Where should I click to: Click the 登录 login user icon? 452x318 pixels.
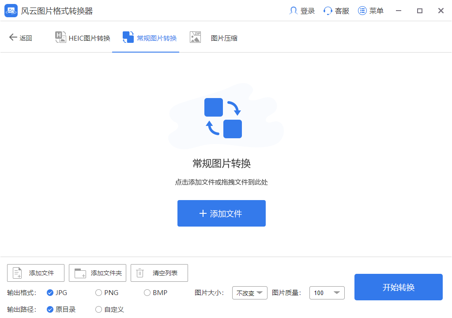click(x=293, y=11)
